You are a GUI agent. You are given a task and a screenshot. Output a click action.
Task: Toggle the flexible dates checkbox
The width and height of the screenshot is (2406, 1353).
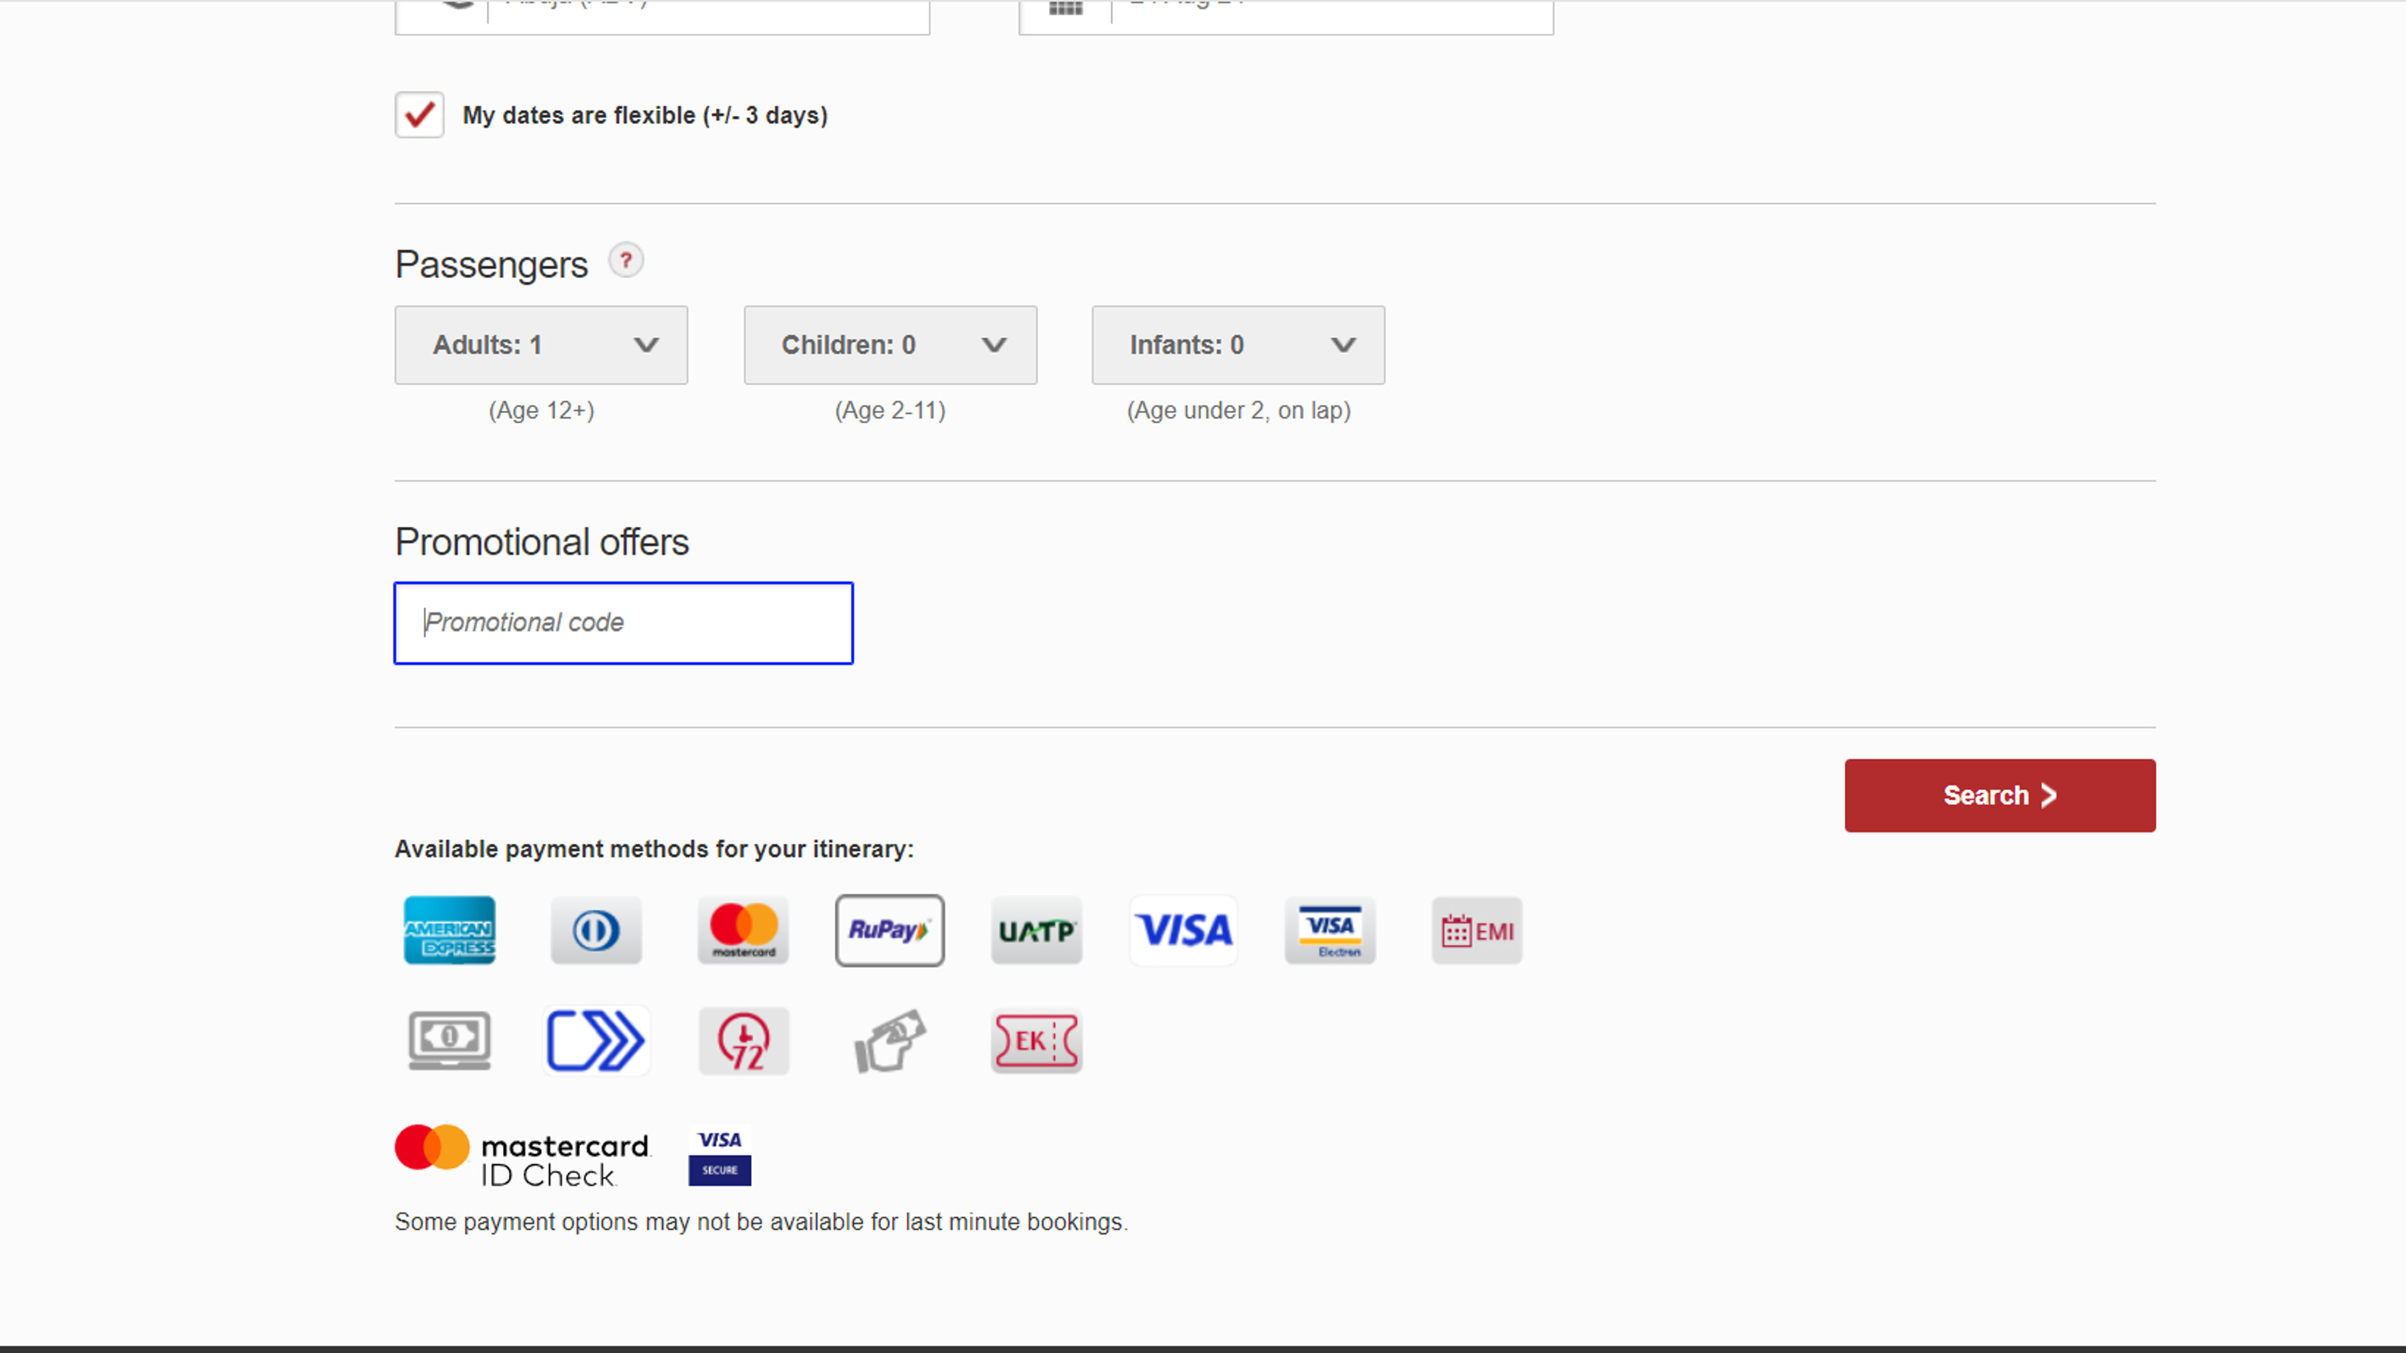click(419, 115)
